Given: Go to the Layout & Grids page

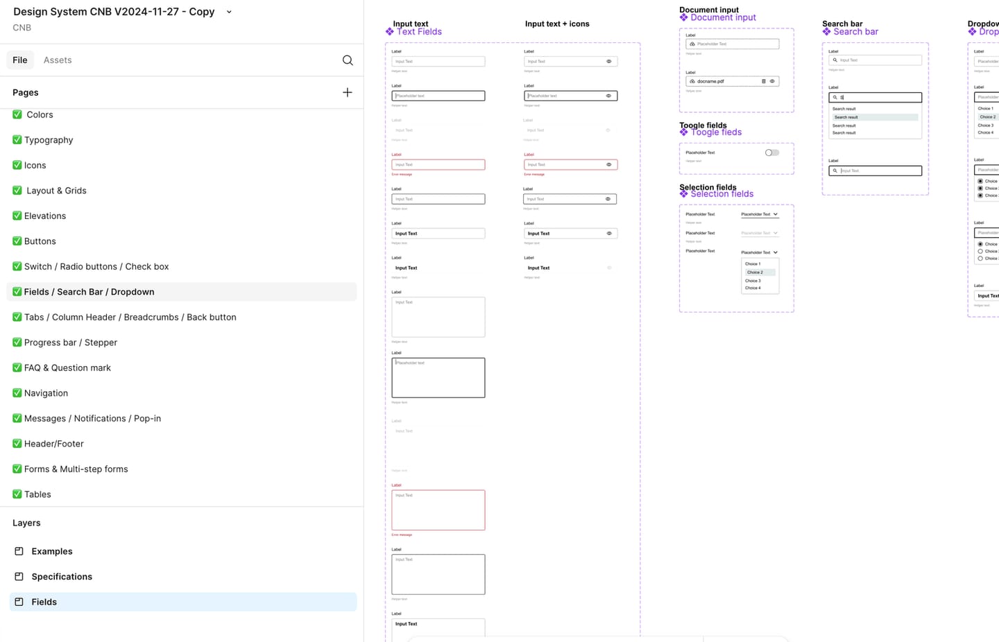Looking at the screenshot, I should point(182,191).
